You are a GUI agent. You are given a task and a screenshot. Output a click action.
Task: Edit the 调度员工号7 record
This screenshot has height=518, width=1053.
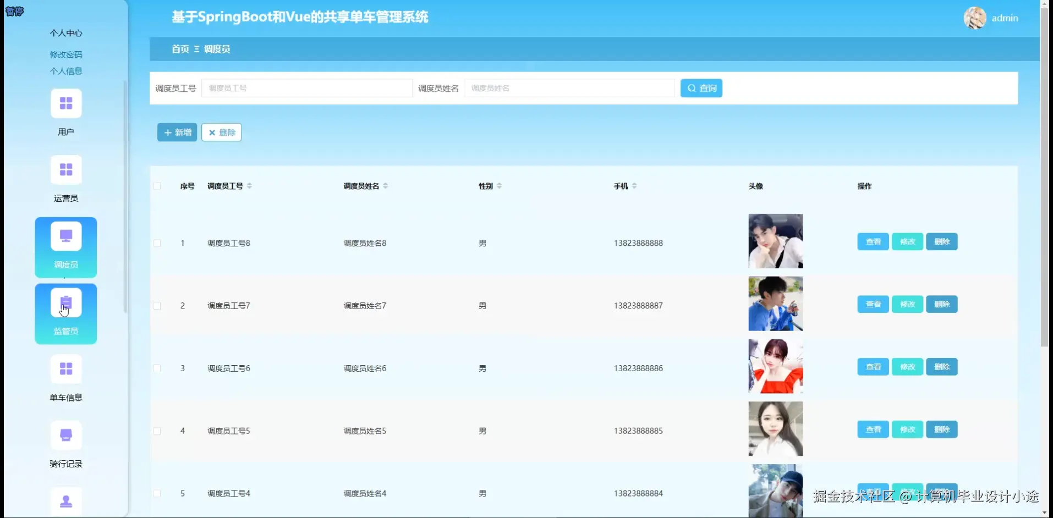(907, 304)
